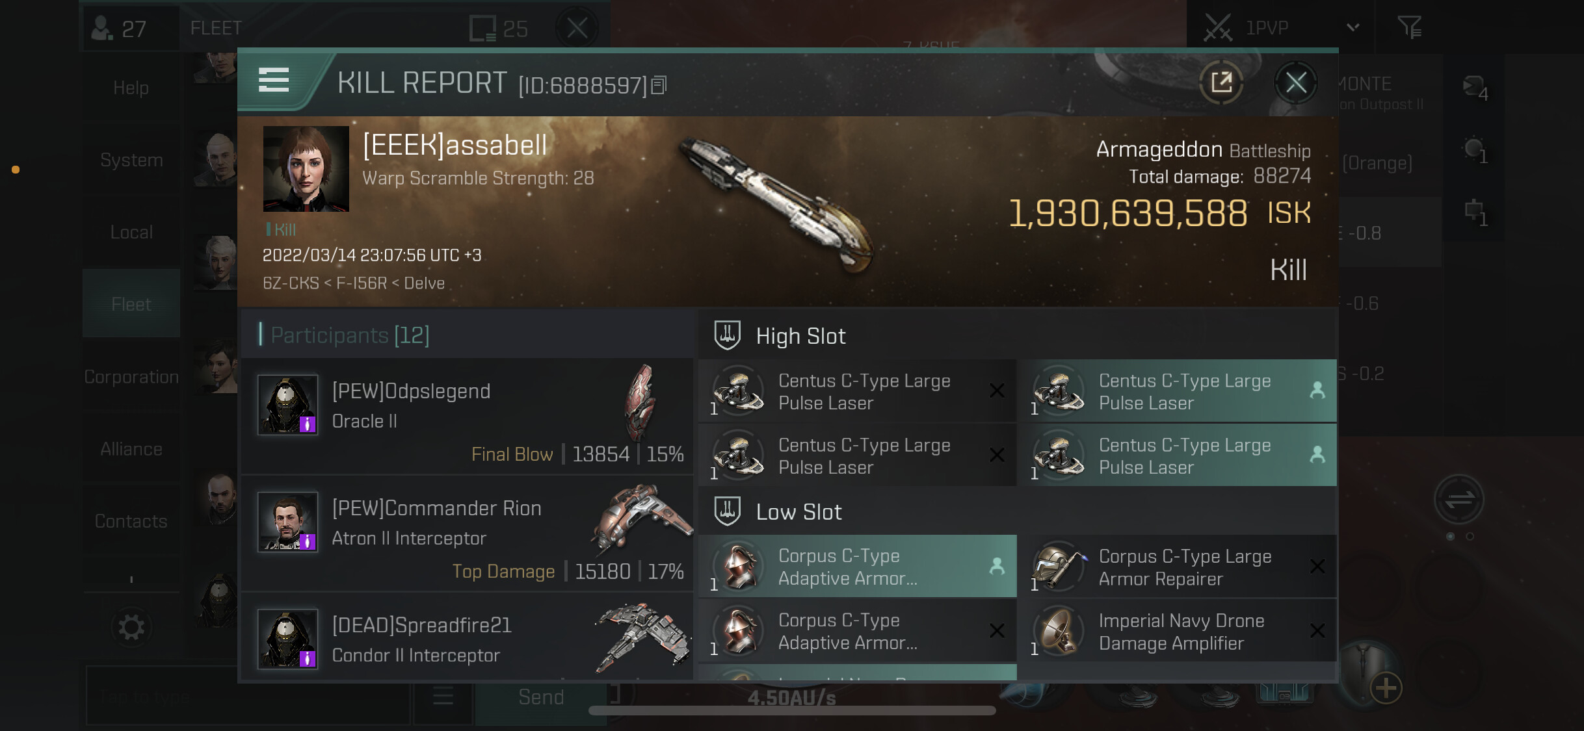Screen dimensions: 1584x731
Task: Select the Imperial Navy Drone Damage Amplifier
Action: 1178,631
